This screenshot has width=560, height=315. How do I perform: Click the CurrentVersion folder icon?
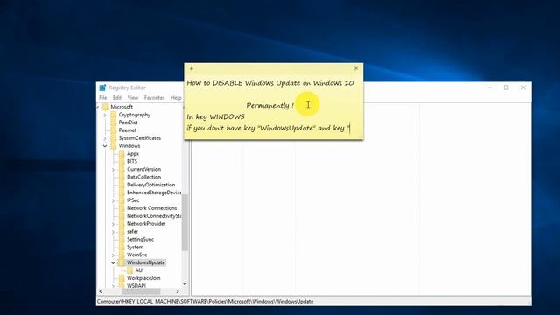click(x=122, y=169)
